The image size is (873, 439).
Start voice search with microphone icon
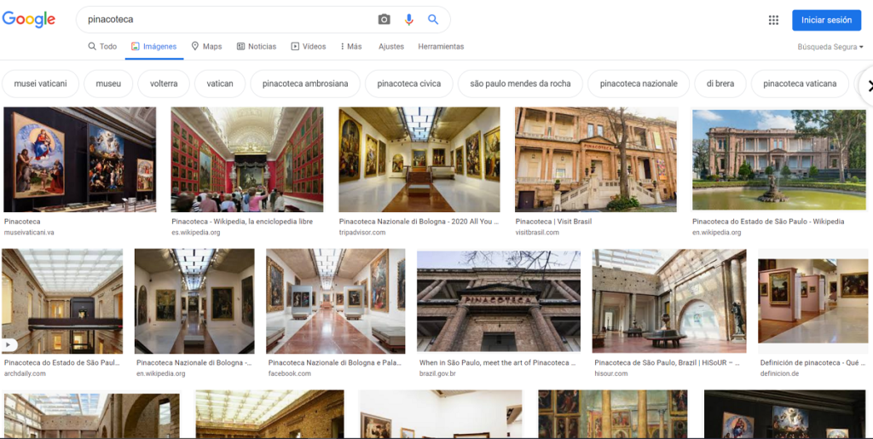409,20
